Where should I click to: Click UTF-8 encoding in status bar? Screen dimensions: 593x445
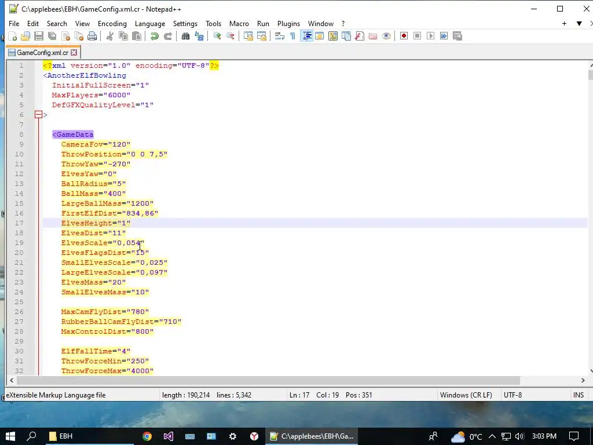513,395
